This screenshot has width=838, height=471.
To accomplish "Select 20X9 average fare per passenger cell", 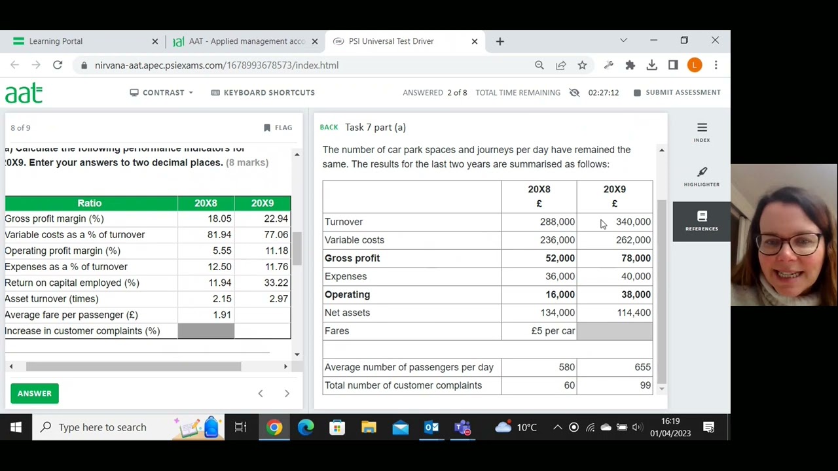I will pyautogui.click(x=262, y=315).
